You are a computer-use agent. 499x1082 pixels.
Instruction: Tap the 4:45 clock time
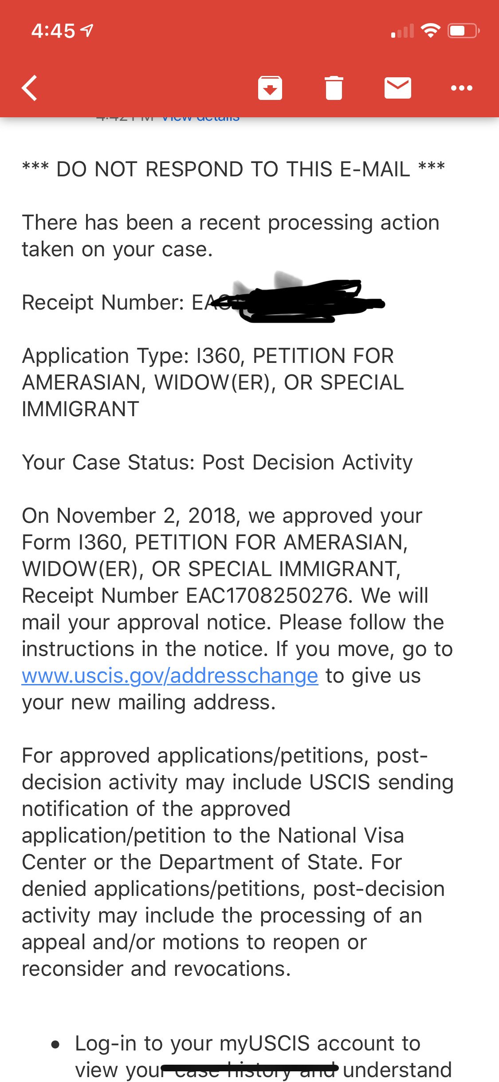53,31
